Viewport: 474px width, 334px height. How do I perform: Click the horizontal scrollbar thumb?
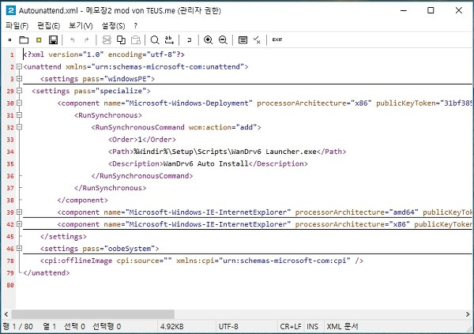(92, 314)
